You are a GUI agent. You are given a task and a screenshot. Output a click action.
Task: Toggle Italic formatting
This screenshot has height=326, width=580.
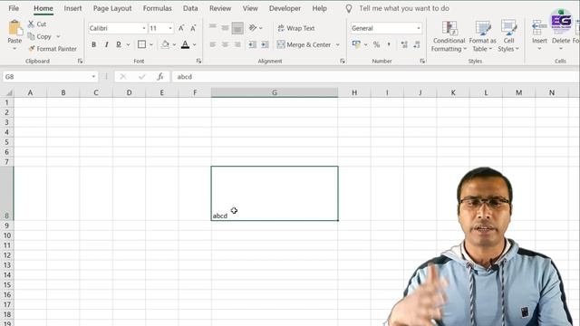107,44
